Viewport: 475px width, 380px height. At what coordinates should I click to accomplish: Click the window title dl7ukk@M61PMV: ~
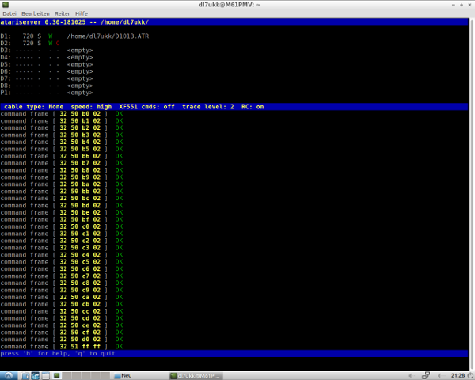[x=229, y=5]
